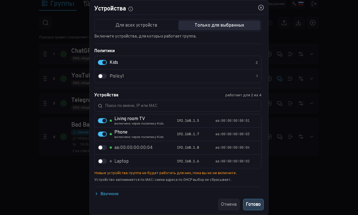The height and width of the screenshot is (215, 358).
Task: Open the language switcher with the flag
Action: pyautogui.click(x=298, y=4)
